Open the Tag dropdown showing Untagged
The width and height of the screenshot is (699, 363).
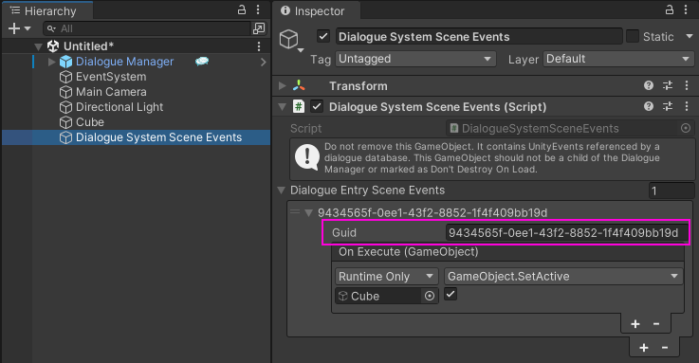[x=416, y=59]
